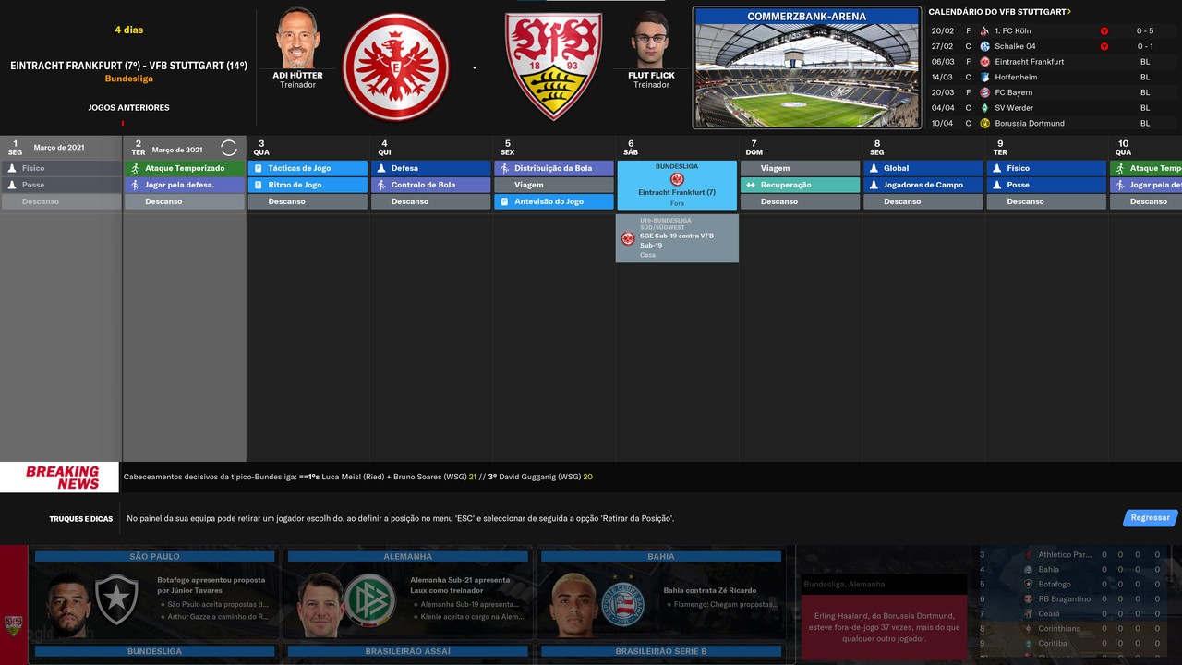Open the Jogos Anteriores section

pyautogui.click(x=128, y=108)
